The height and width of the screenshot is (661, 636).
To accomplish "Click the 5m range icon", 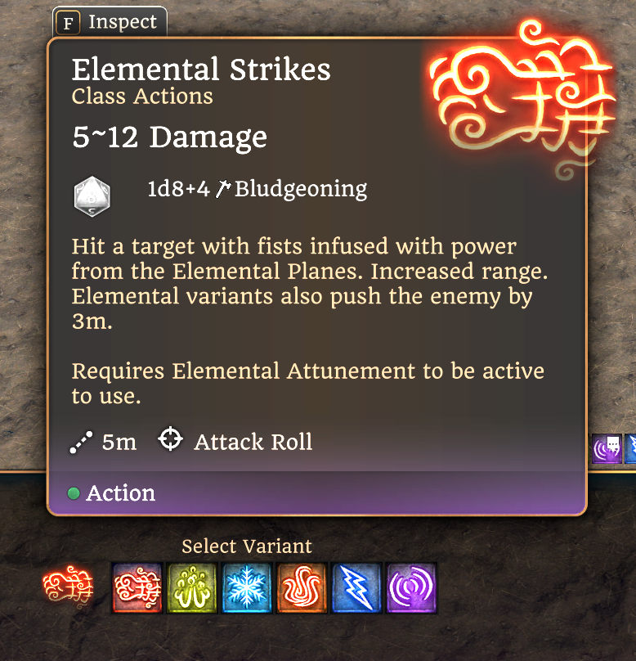I will coord(81,443).
